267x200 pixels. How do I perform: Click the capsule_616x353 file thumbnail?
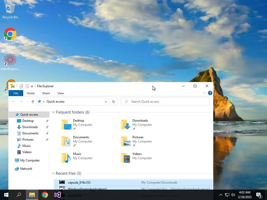click(x=62, y=182)
